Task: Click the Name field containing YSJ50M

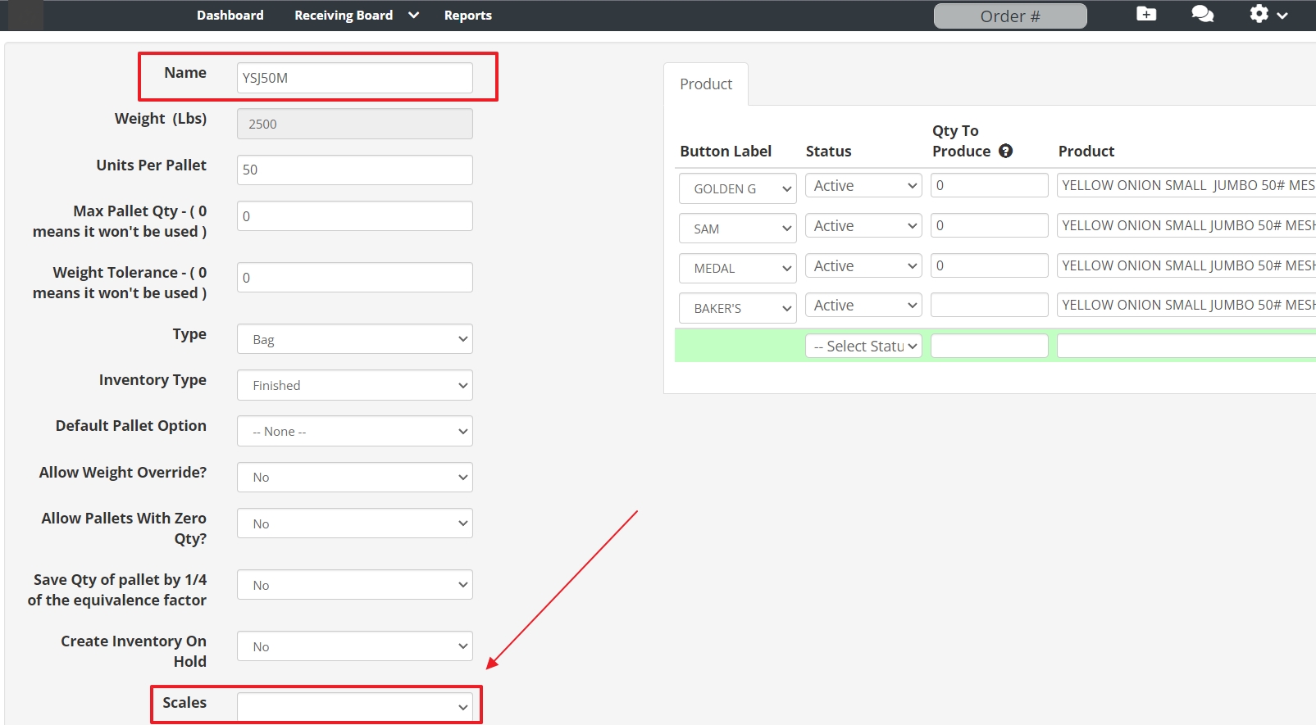Action: click(x=354, y=78)
